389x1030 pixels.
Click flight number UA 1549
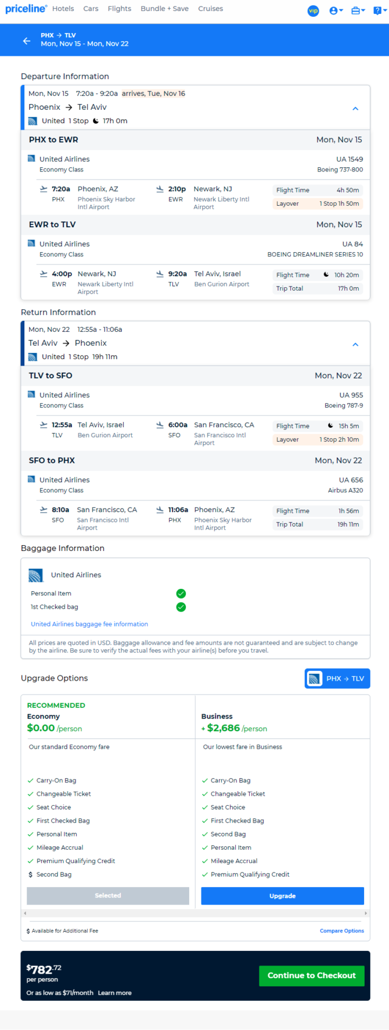click(350, 159)
